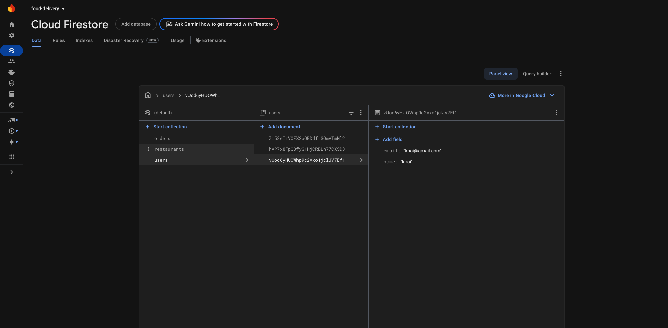Click the chevron on users collection row

tap(247, 160)
